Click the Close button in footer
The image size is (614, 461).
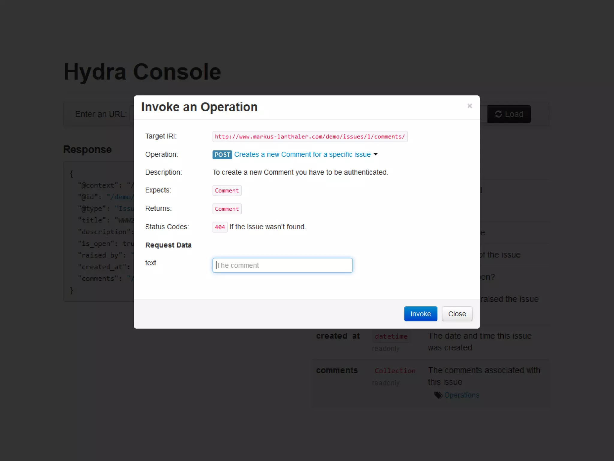point(457,314)
